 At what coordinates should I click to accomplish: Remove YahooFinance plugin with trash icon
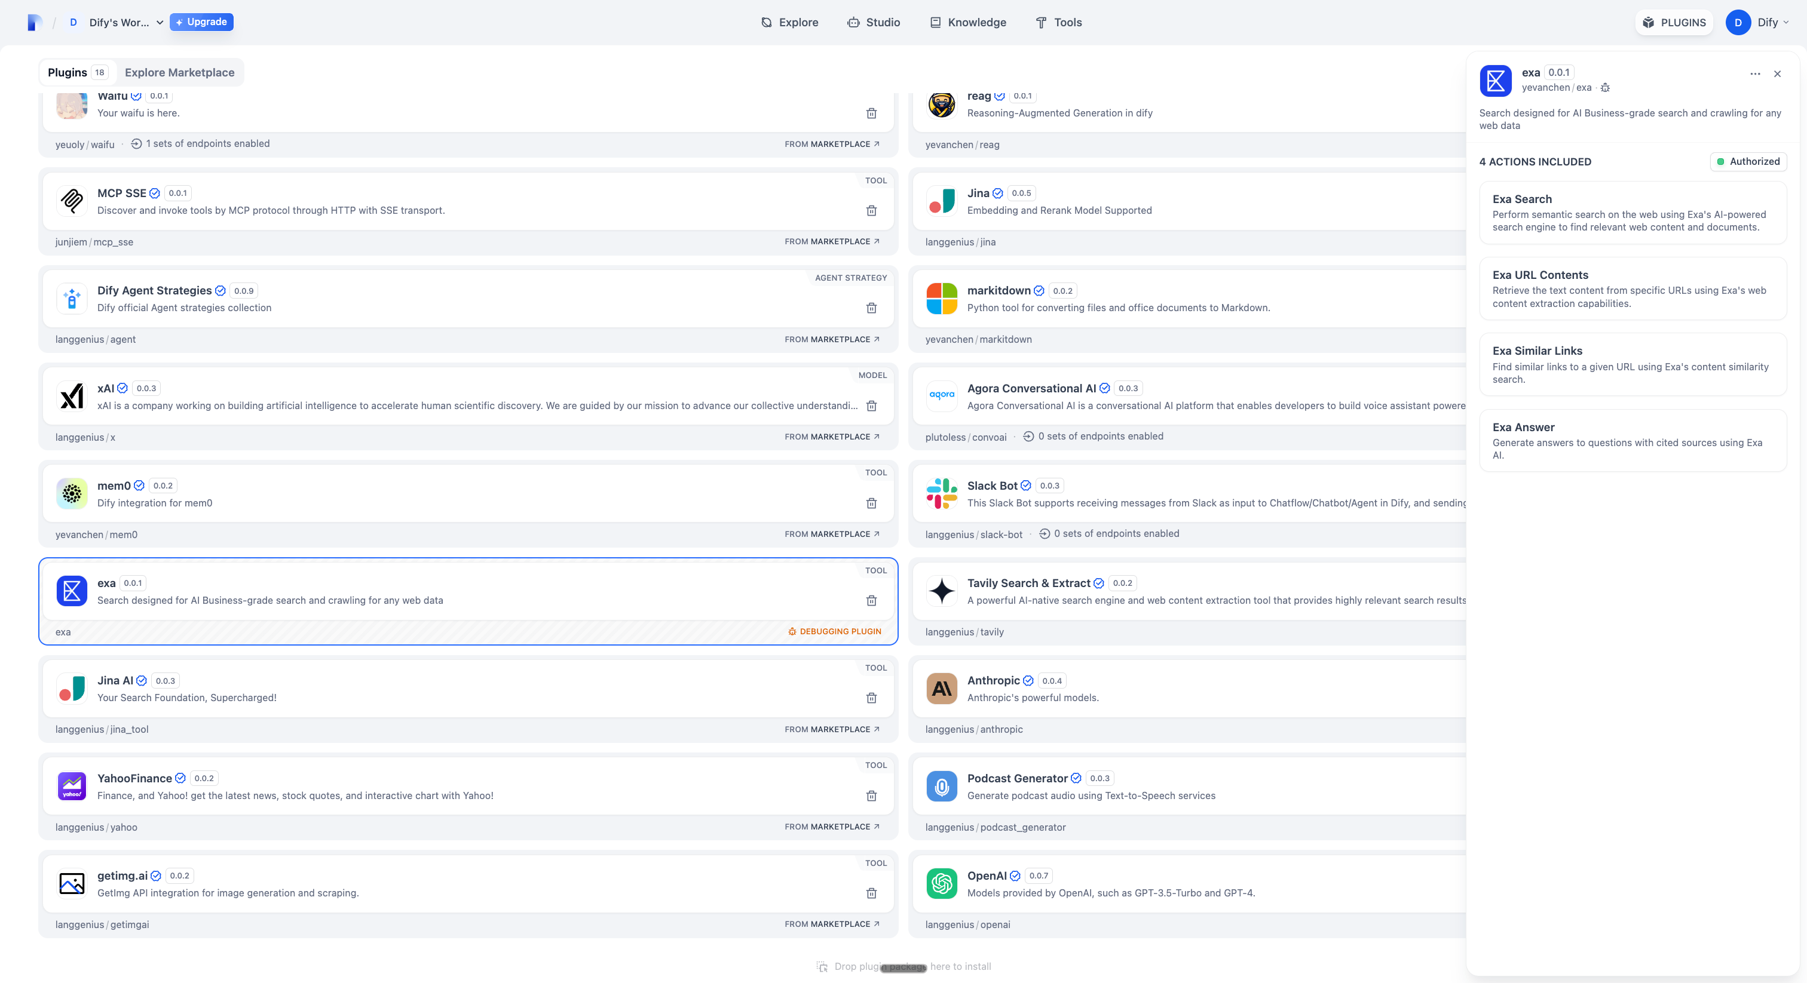871,796
